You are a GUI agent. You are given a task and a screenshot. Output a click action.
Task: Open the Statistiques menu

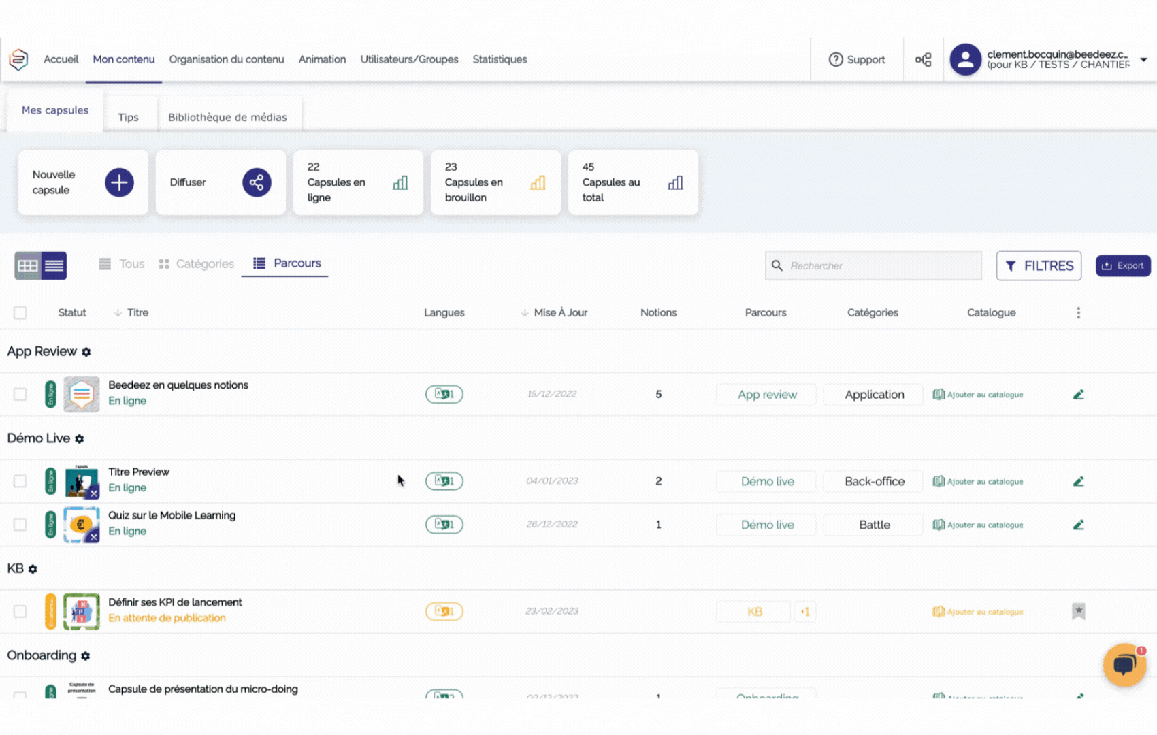500,59
